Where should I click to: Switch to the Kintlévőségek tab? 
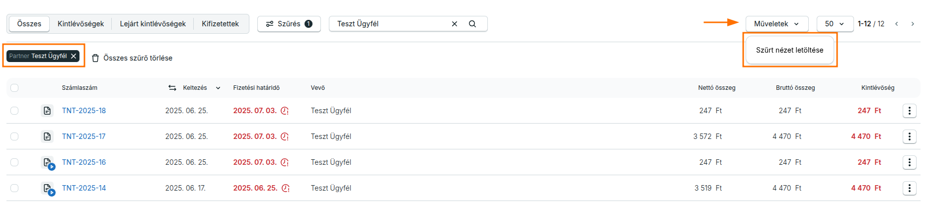click(81, 24)
